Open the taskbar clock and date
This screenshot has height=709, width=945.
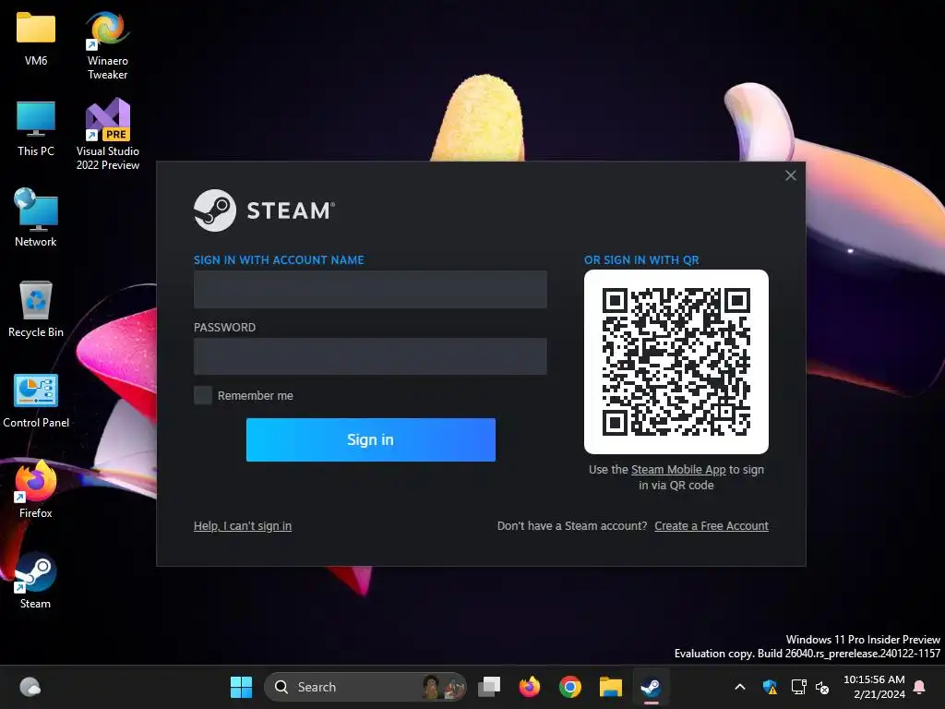[874, 687]
